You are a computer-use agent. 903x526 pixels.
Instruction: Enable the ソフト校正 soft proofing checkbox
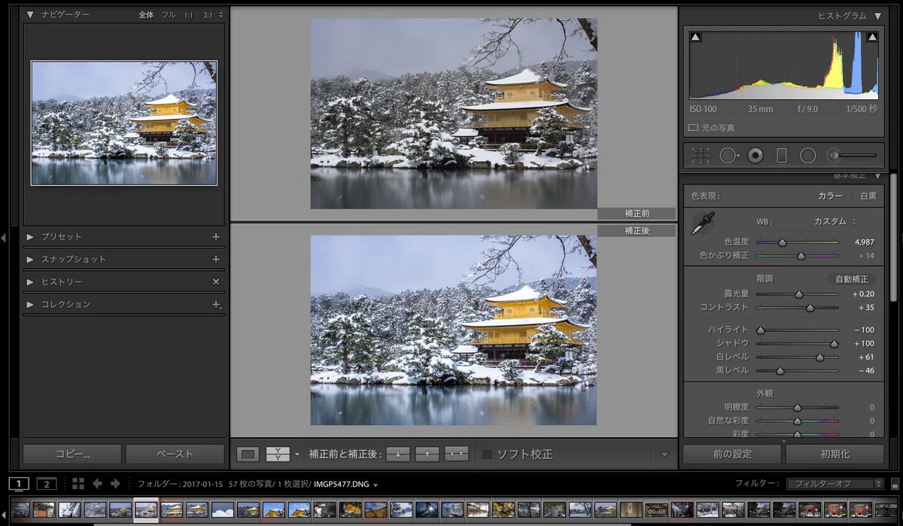[487, 454]
